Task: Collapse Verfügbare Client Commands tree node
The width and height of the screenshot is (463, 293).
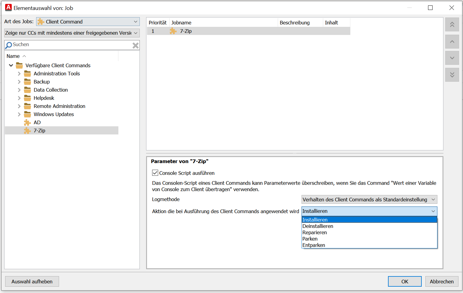Action: (11, 65)
